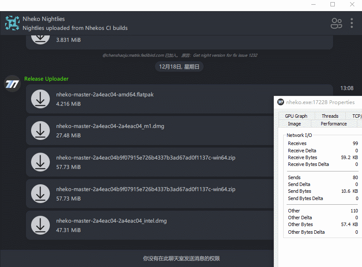Click download icon on the first win64.zip file
Screen dimensions: 362x267
coord(40,162)
